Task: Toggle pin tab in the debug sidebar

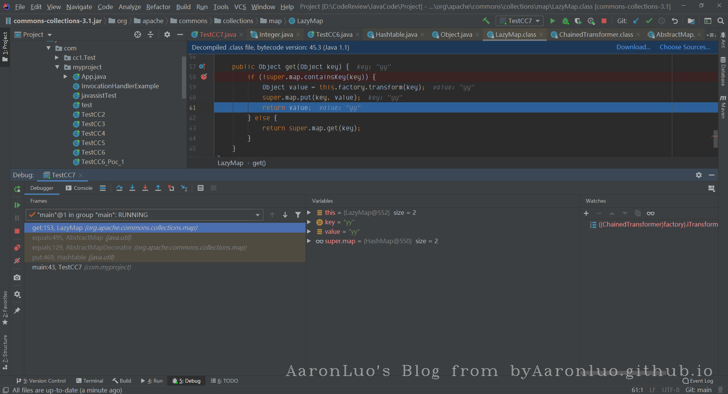Action: point(17,311)
